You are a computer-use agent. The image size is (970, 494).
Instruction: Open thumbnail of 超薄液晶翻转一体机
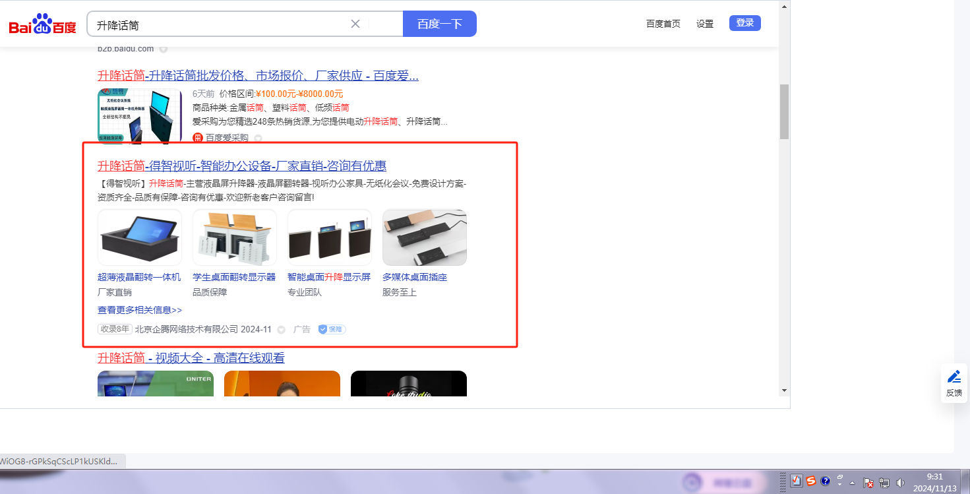pos(140,237)
